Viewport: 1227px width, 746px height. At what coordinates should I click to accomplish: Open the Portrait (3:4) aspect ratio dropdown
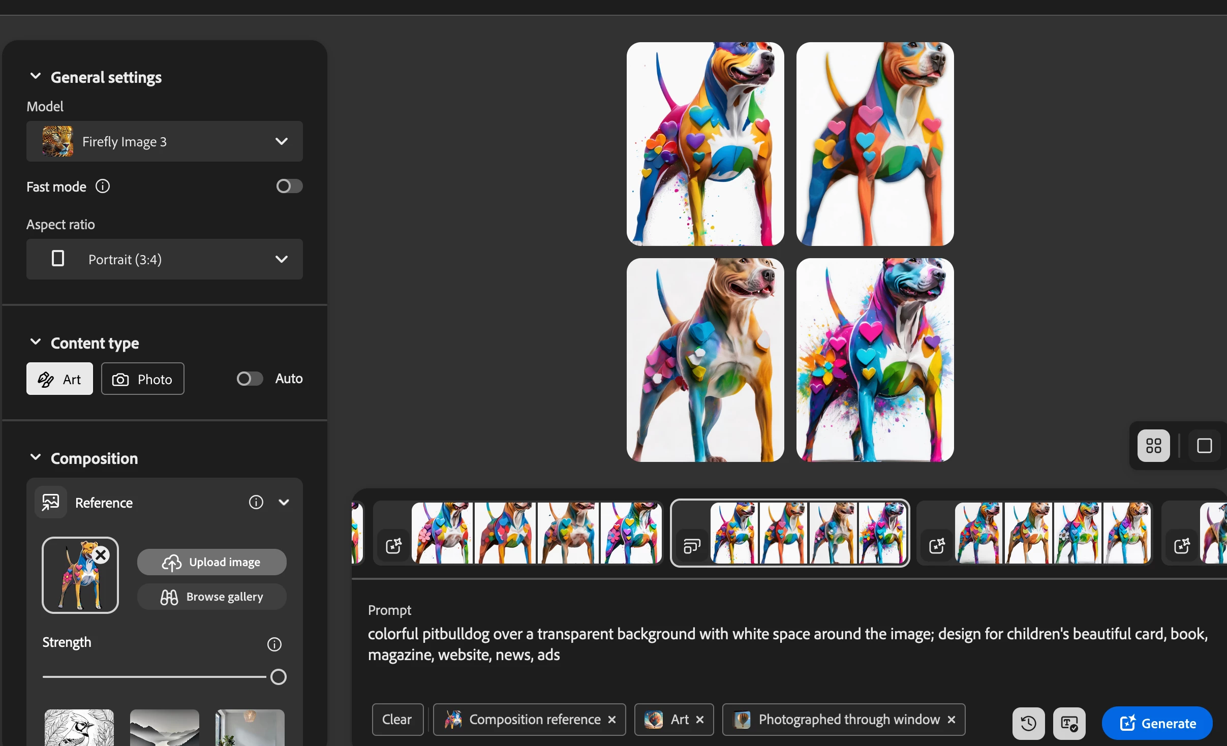click(x=165, y=260)
